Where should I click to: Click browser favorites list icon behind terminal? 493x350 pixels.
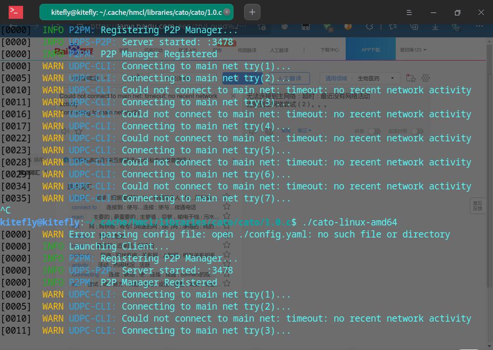click(393, 27)
